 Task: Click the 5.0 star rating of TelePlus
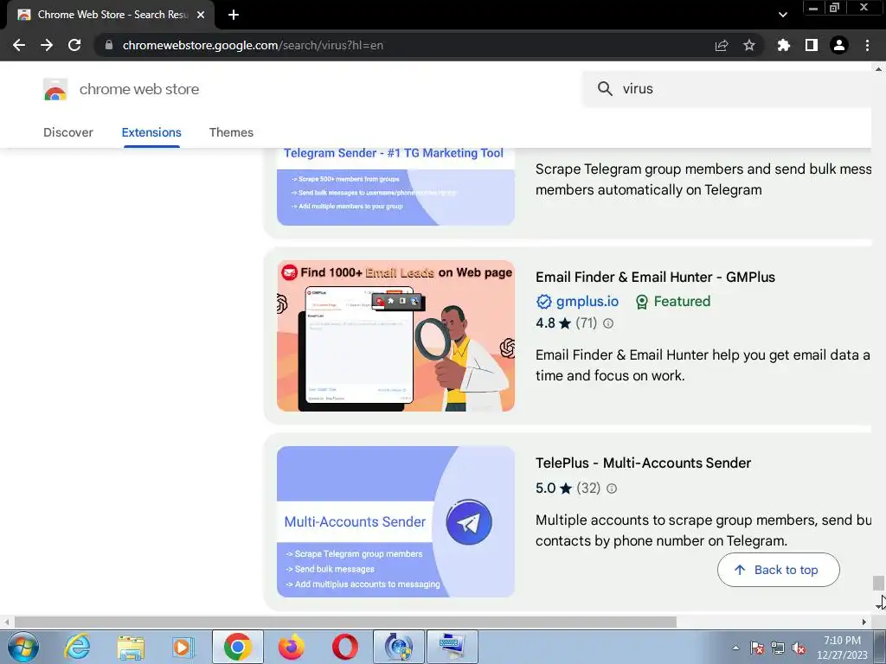pos(554,488)
